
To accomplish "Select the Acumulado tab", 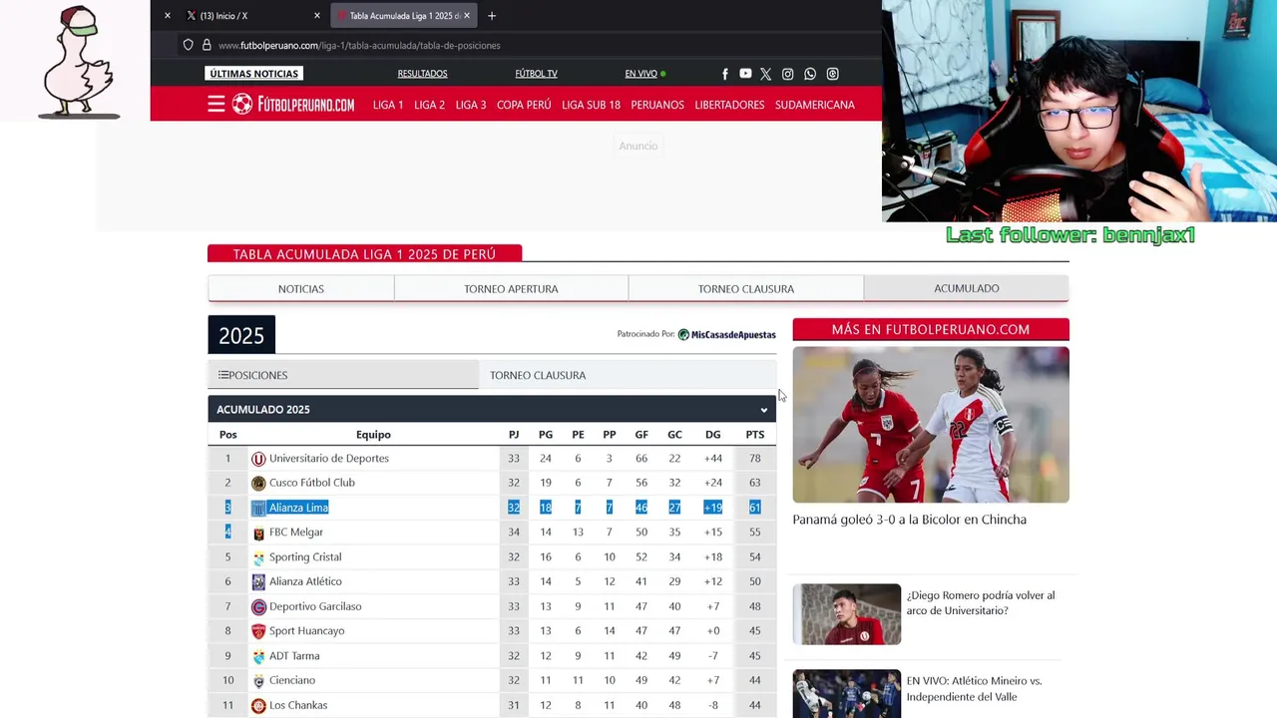I will (x=967, y=288).
